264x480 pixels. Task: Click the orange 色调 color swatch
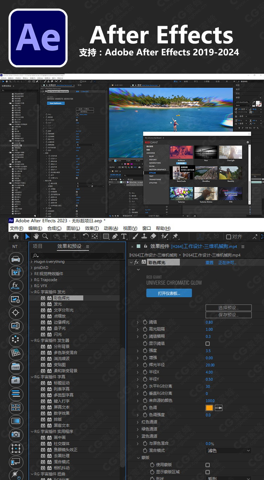209,408
